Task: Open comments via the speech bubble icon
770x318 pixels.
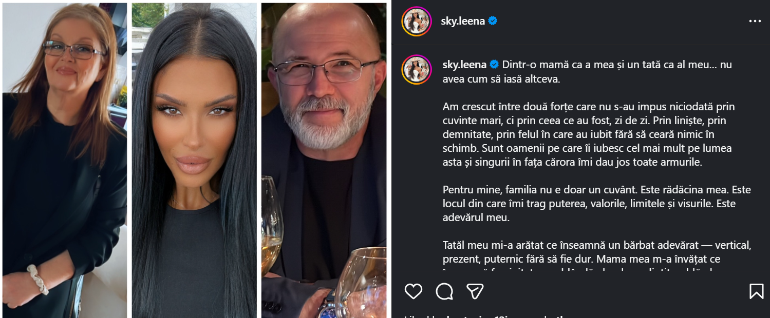Action: tap(444, 291)
